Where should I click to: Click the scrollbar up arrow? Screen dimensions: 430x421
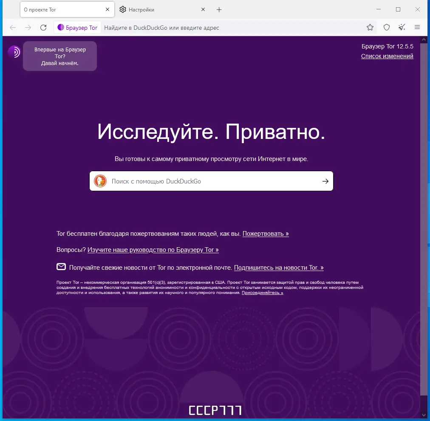pos(424,40)
